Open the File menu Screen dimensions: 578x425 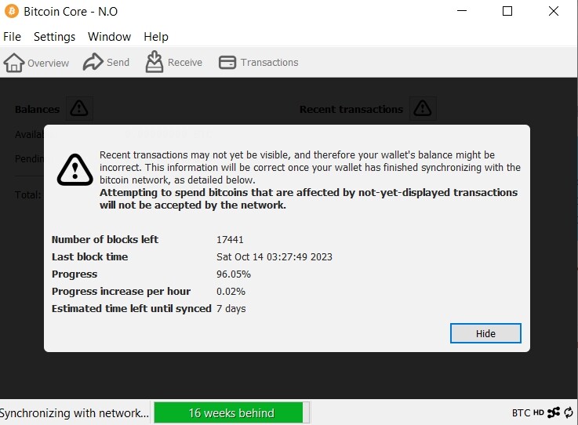(13, 37)
